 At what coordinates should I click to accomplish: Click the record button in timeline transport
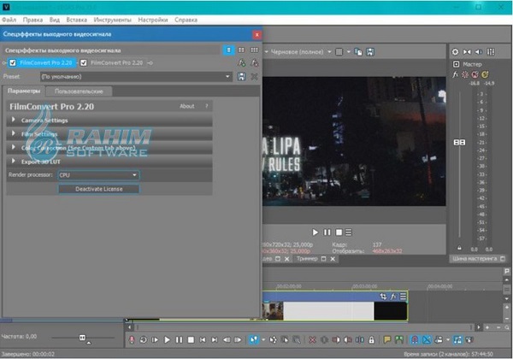coord(132,338)
